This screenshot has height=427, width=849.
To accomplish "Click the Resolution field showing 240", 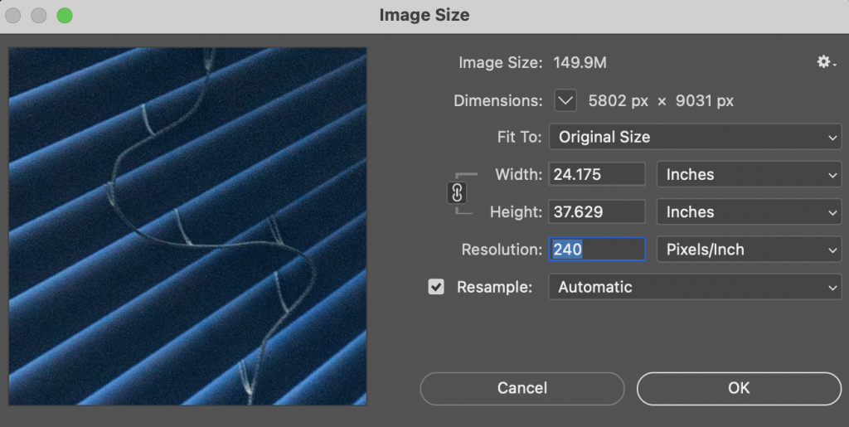I will (597, 250).
